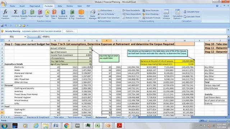Open the AutoSum function button
This screenshot has height=129, width=230.
(15, 14)
